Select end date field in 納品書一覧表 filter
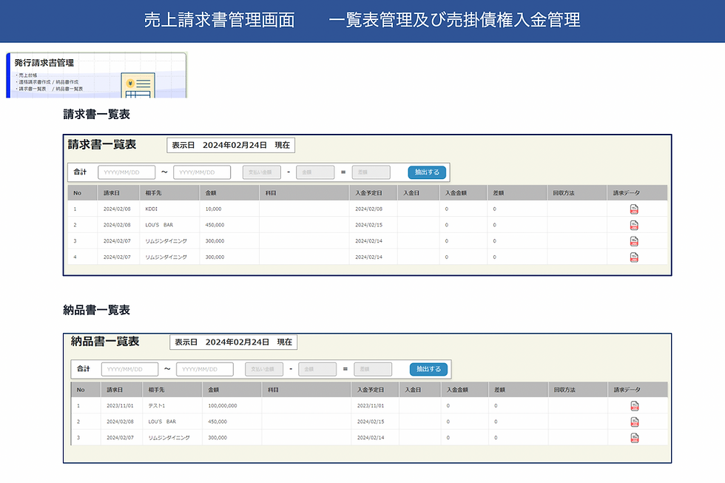725x483 pixels. click(x=205, y=369)
